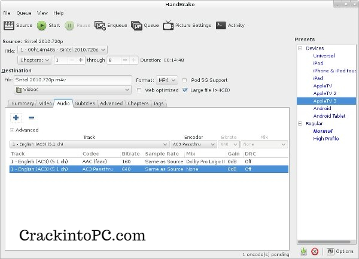
Task: Select the iPad preset
Action: point(318,78)
